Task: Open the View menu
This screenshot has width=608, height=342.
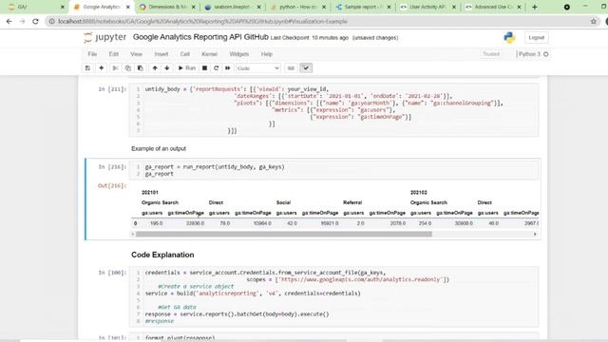Action: click(136, 54)
